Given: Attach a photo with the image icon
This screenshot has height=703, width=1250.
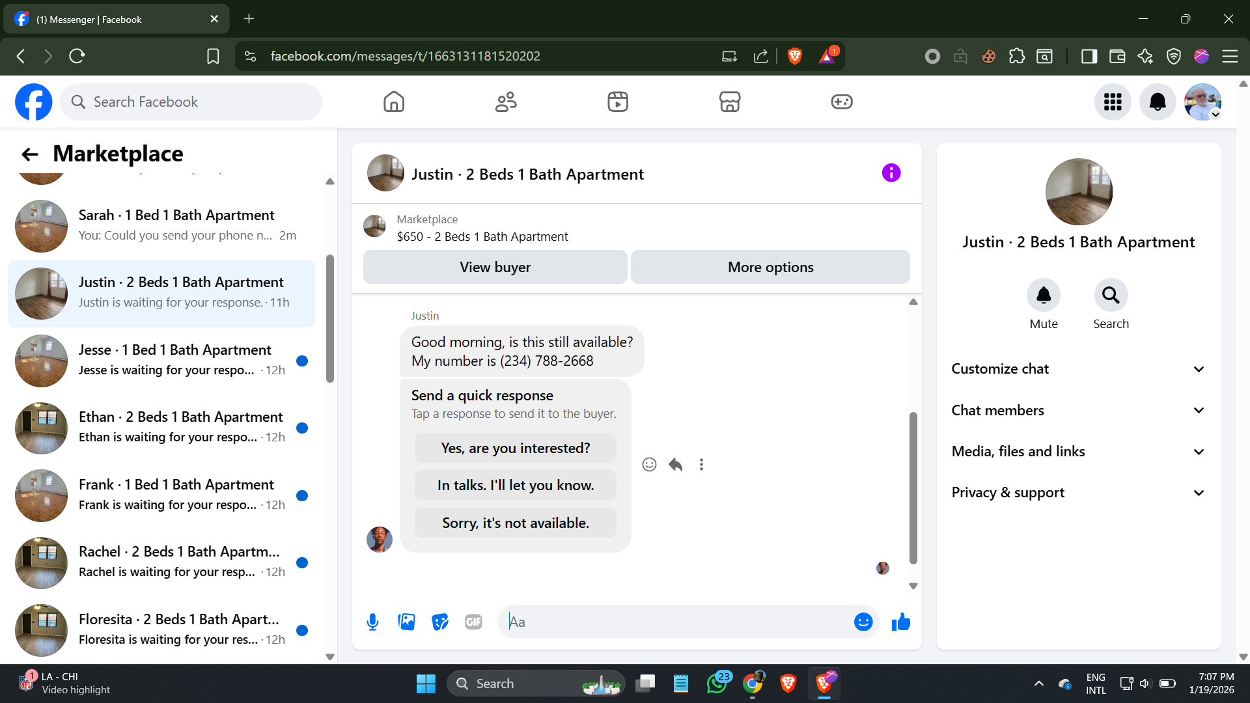Looking at the screenshot, I should [406, 622].
